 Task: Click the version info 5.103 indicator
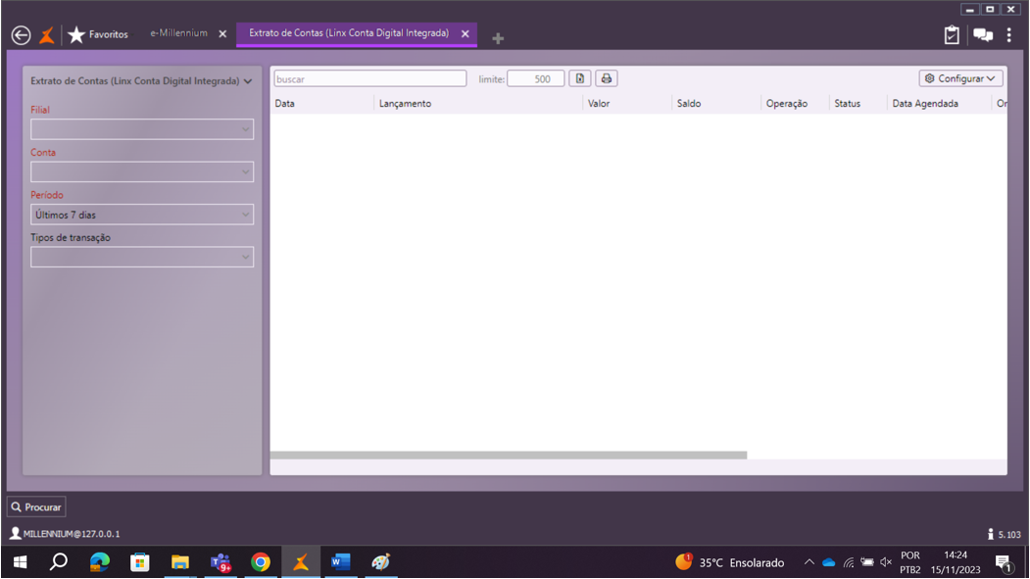click(1005, 534)
